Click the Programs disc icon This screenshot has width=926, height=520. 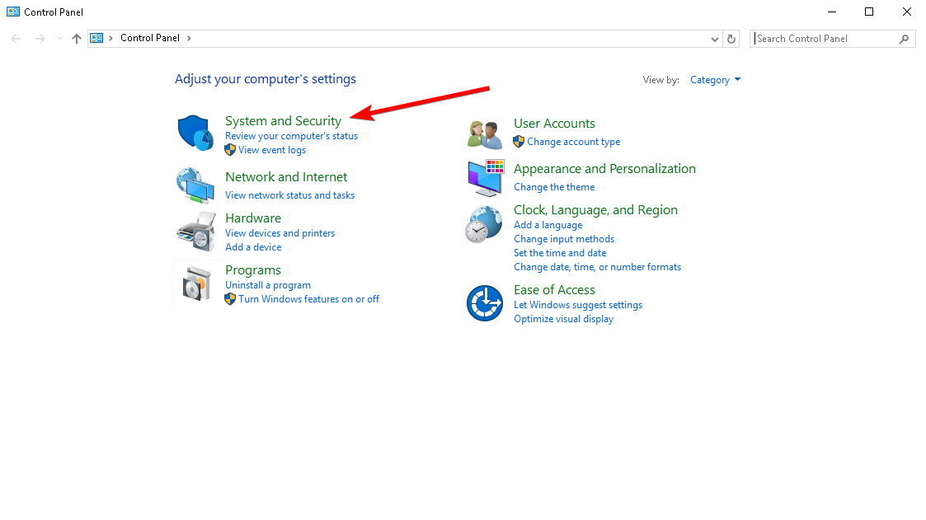(195, 283)
